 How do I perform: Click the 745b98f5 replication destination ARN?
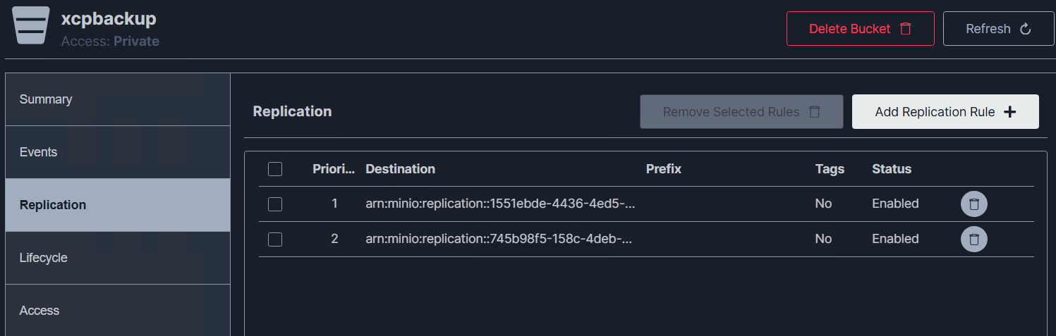coord(498,239)
